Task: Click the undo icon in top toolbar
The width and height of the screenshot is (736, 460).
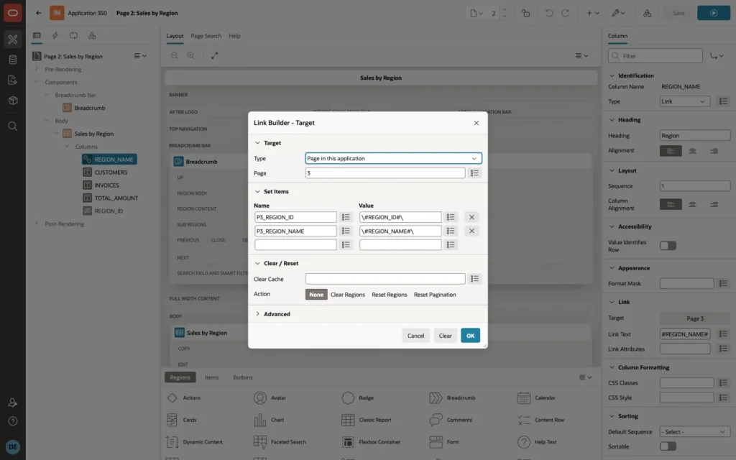Action: click(548, 13)
